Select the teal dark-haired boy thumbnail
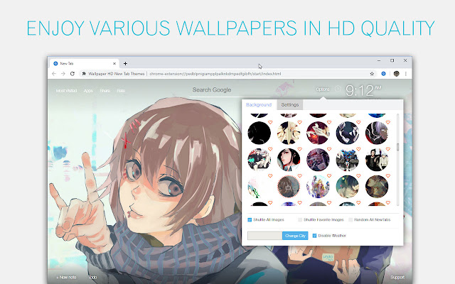The width and height of the screenshot is (455, 284). (348, 187)
